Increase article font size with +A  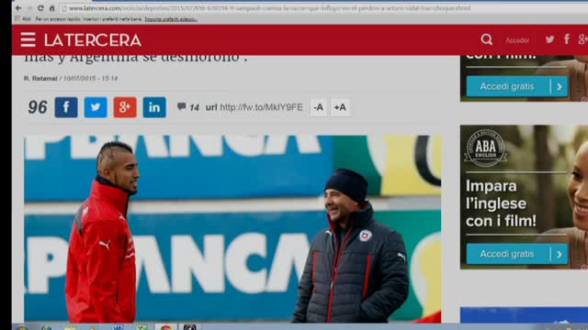click(340, 107)
